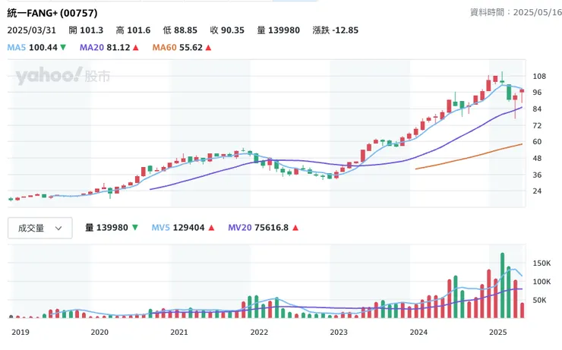Click the 36 price axis label

pos(537,175)
